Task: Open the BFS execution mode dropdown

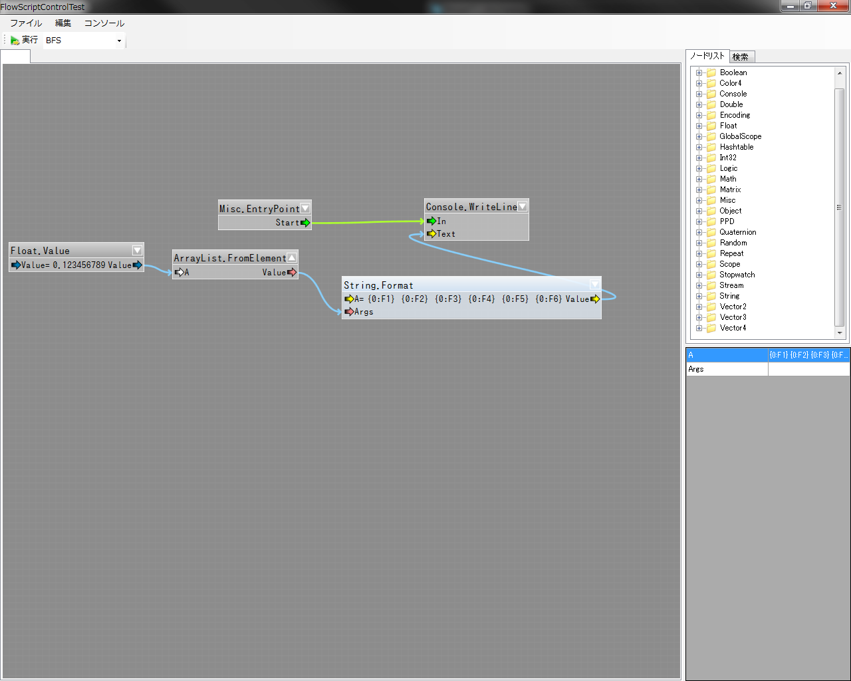Action: point(119,41)
